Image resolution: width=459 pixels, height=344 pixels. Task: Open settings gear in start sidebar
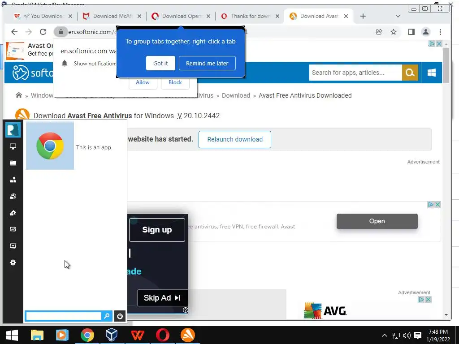click(13, 262)
